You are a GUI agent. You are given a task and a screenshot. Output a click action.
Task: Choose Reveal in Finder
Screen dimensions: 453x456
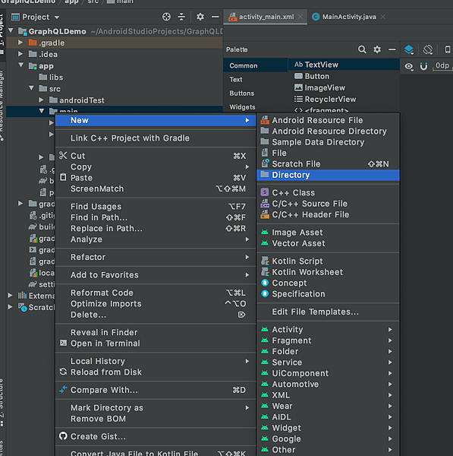click(156, 332)
